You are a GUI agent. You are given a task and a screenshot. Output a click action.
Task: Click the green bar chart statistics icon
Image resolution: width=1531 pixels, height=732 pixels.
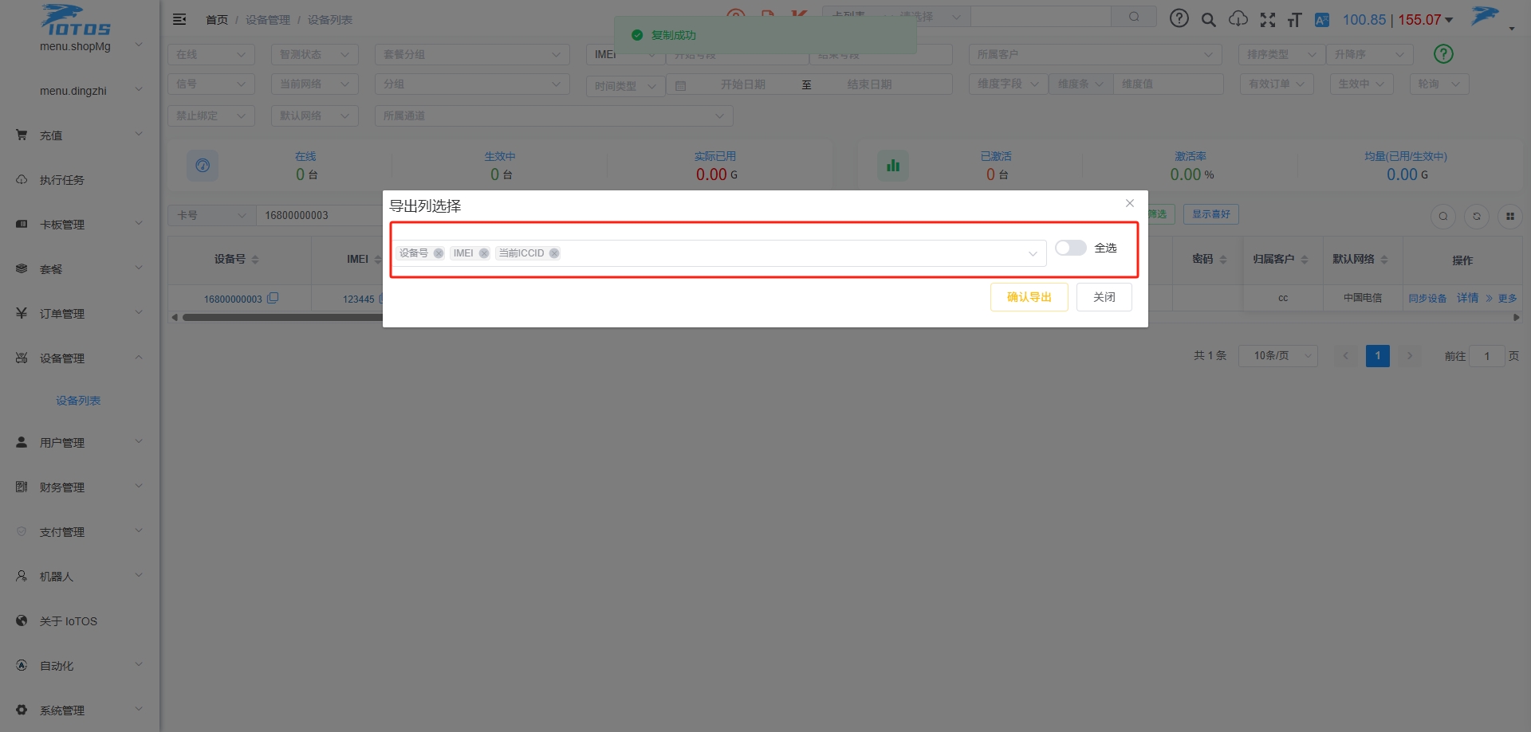coord(893,166)
